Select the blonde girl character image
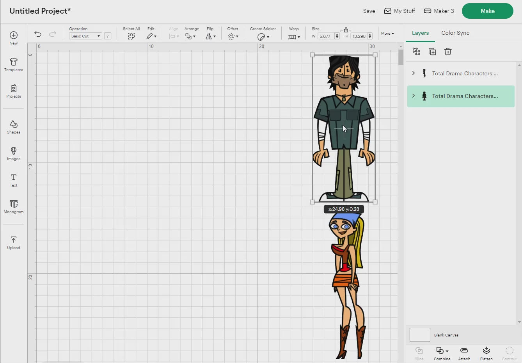This screenshot has height=363, width=522. (347, 285)
